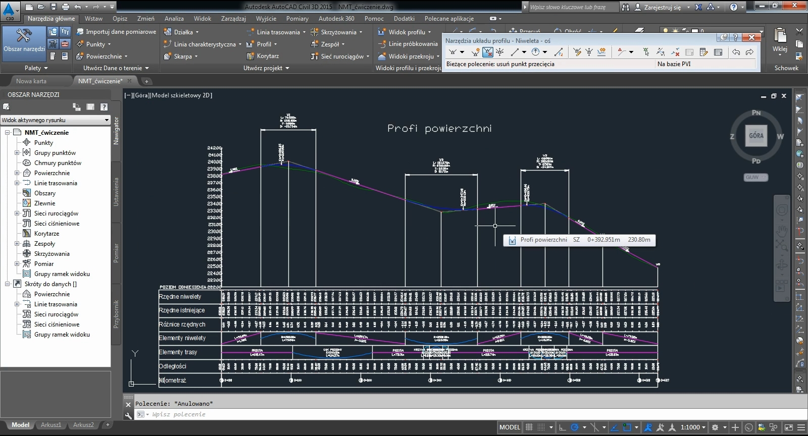Click the delete PVI icon in profile toolbar
The image size is (808, 436).
point(487,52)
